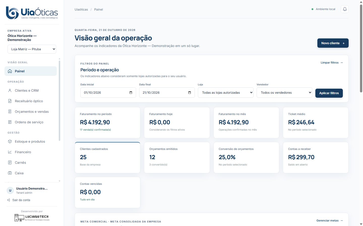The image size is (363, 226).
Task: Open the Todas as lojas autorizadas dropdown
Action: (x=226, y=93)
